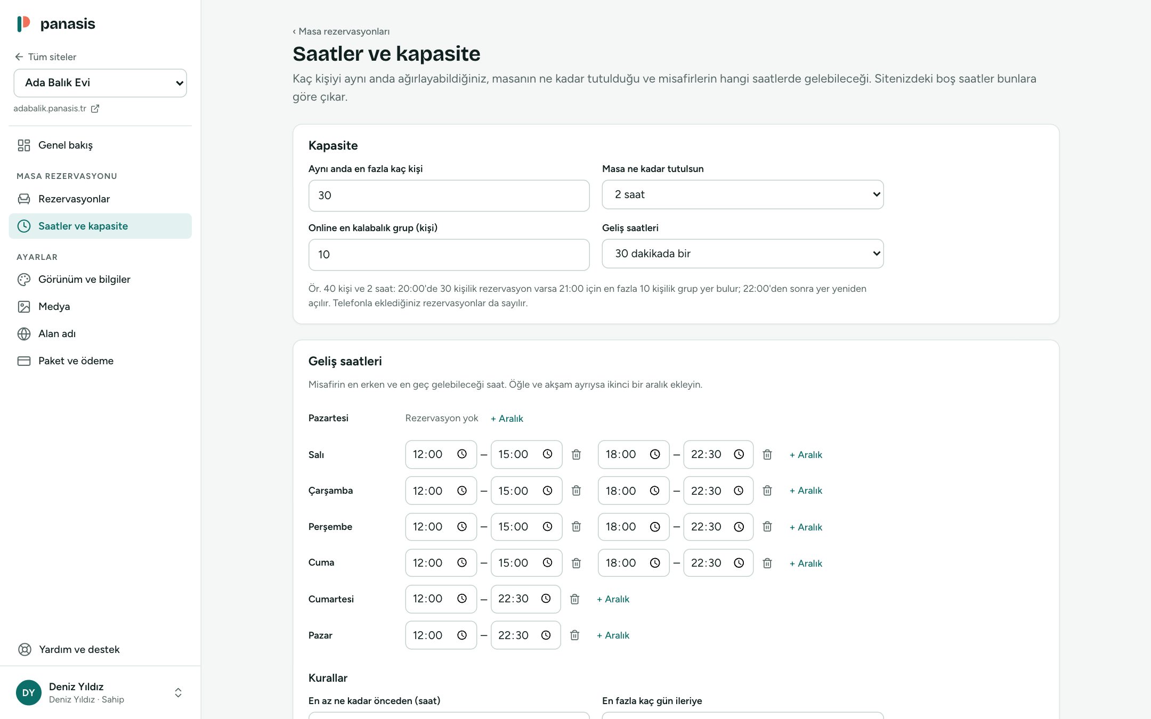Delete Pazar's interval using trash icon

(x=574, y=635)
